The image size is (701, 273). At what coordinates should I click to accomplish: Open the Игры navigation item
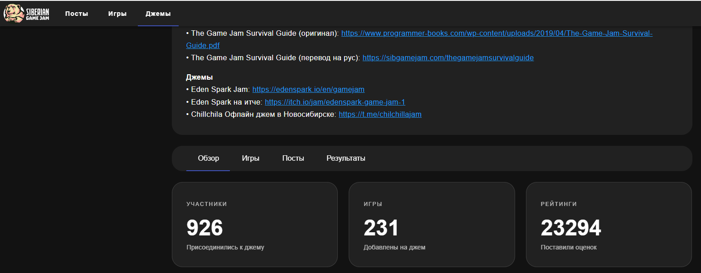pyautogui.click(x=117, y=14)
